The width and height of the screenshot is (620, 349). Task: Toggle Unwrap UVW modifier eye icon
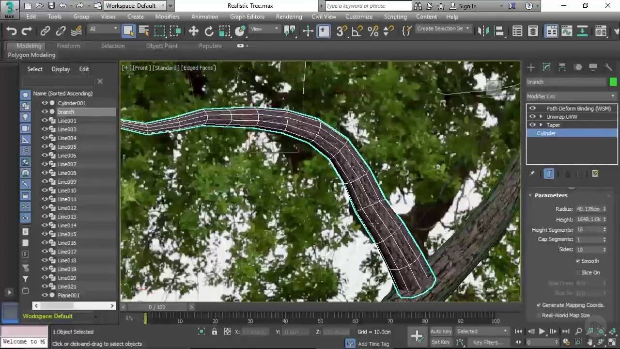[532, 116]
